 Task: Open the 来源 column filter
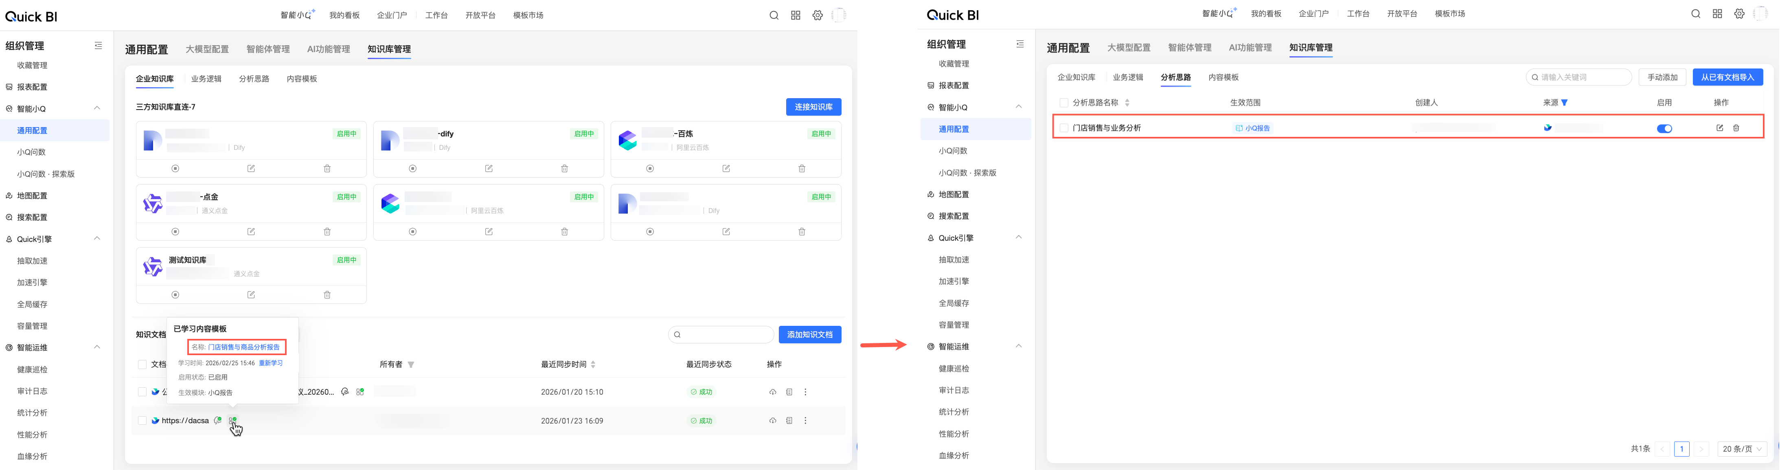[x=1565, y=103]
